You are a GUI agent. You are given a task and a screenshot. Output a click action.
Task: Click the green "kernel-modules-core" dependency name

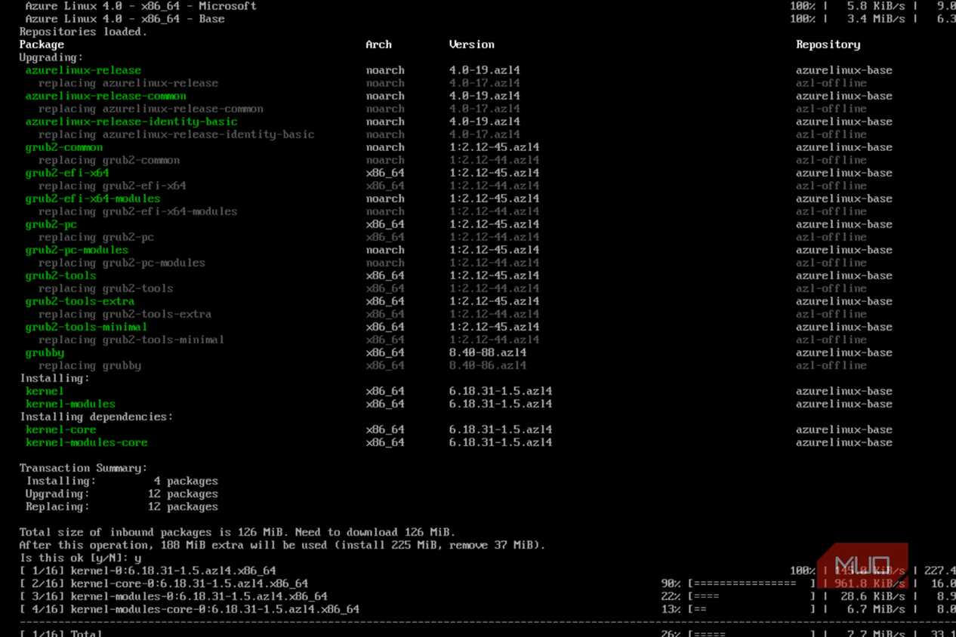tap(86, 442)
